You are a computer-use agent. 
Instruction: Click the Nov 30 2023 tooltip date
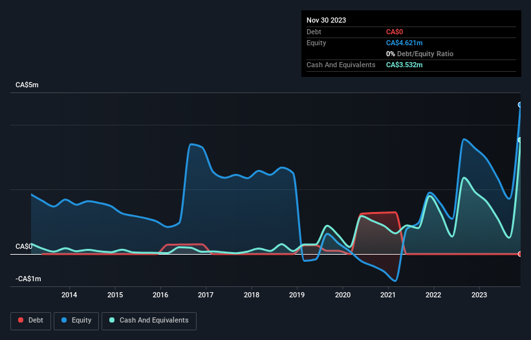pyautogui.click(x=326, y=20)
